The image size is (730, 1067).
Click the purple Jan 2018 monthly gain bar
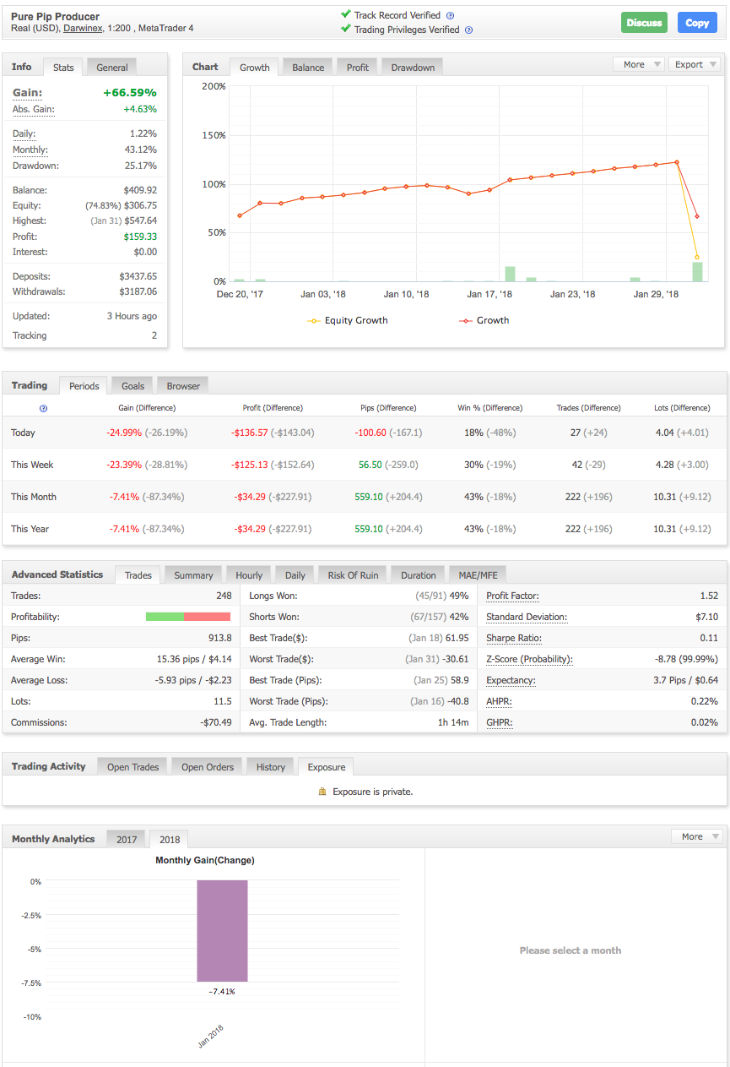click(222, 930)
